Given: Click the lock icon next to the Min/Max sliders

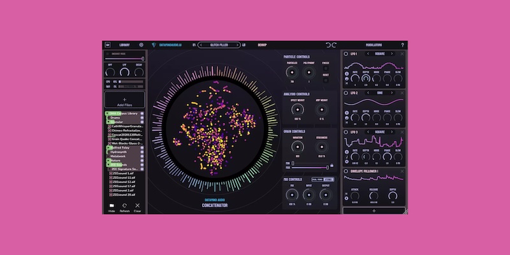Looking at the screenshot, I should 331,166.
